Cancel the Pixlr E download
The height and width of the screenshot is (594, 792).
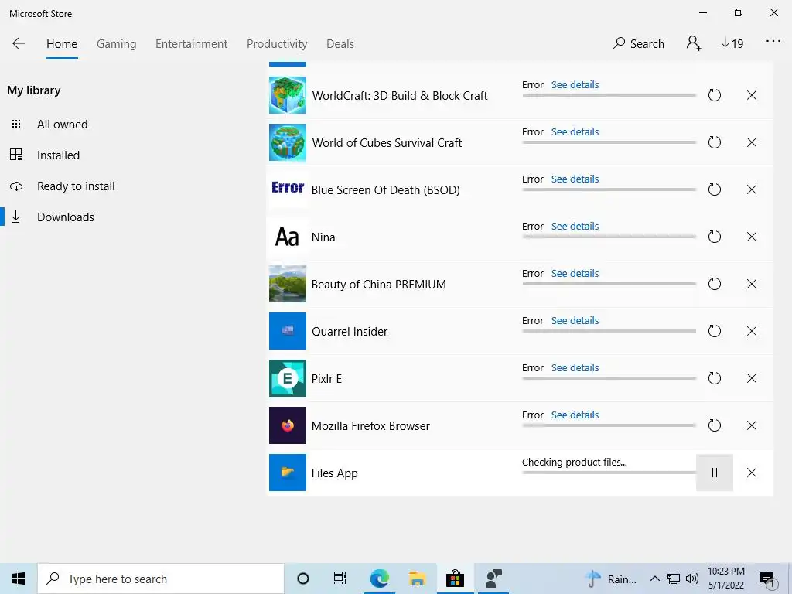click(x=752, y=378)
